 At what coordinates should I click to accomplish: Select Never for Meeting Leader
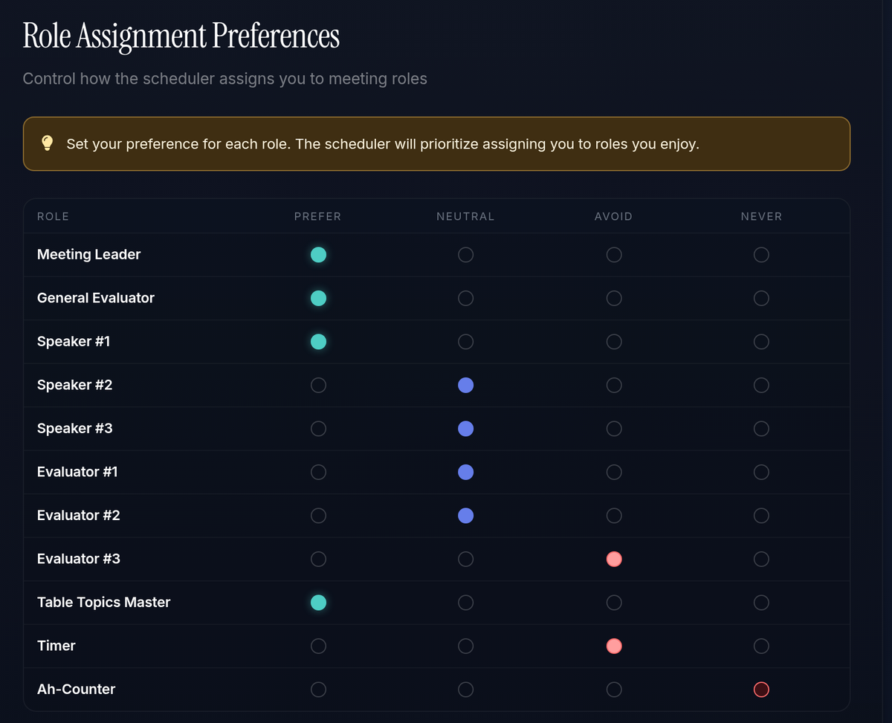pyautogui.click(x=761, y=255)
